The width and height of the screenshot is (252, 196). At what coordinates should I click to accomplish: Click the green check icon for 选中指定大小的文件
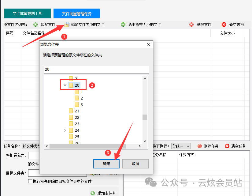tap(123, 24)
